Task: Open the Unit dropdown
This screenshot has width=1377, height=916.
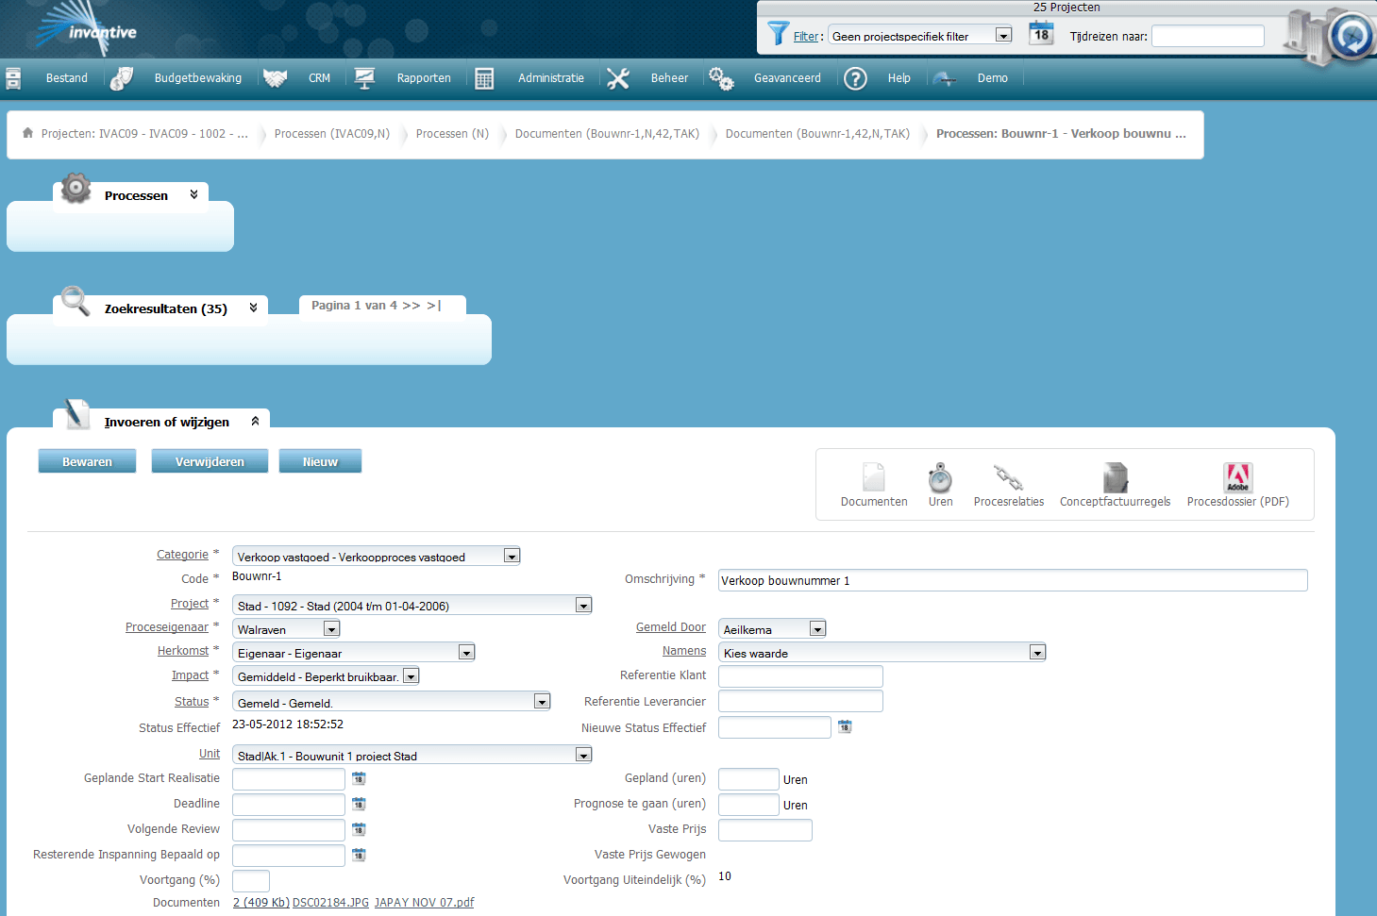Action: pyautogui.click(x=412, y=755)
